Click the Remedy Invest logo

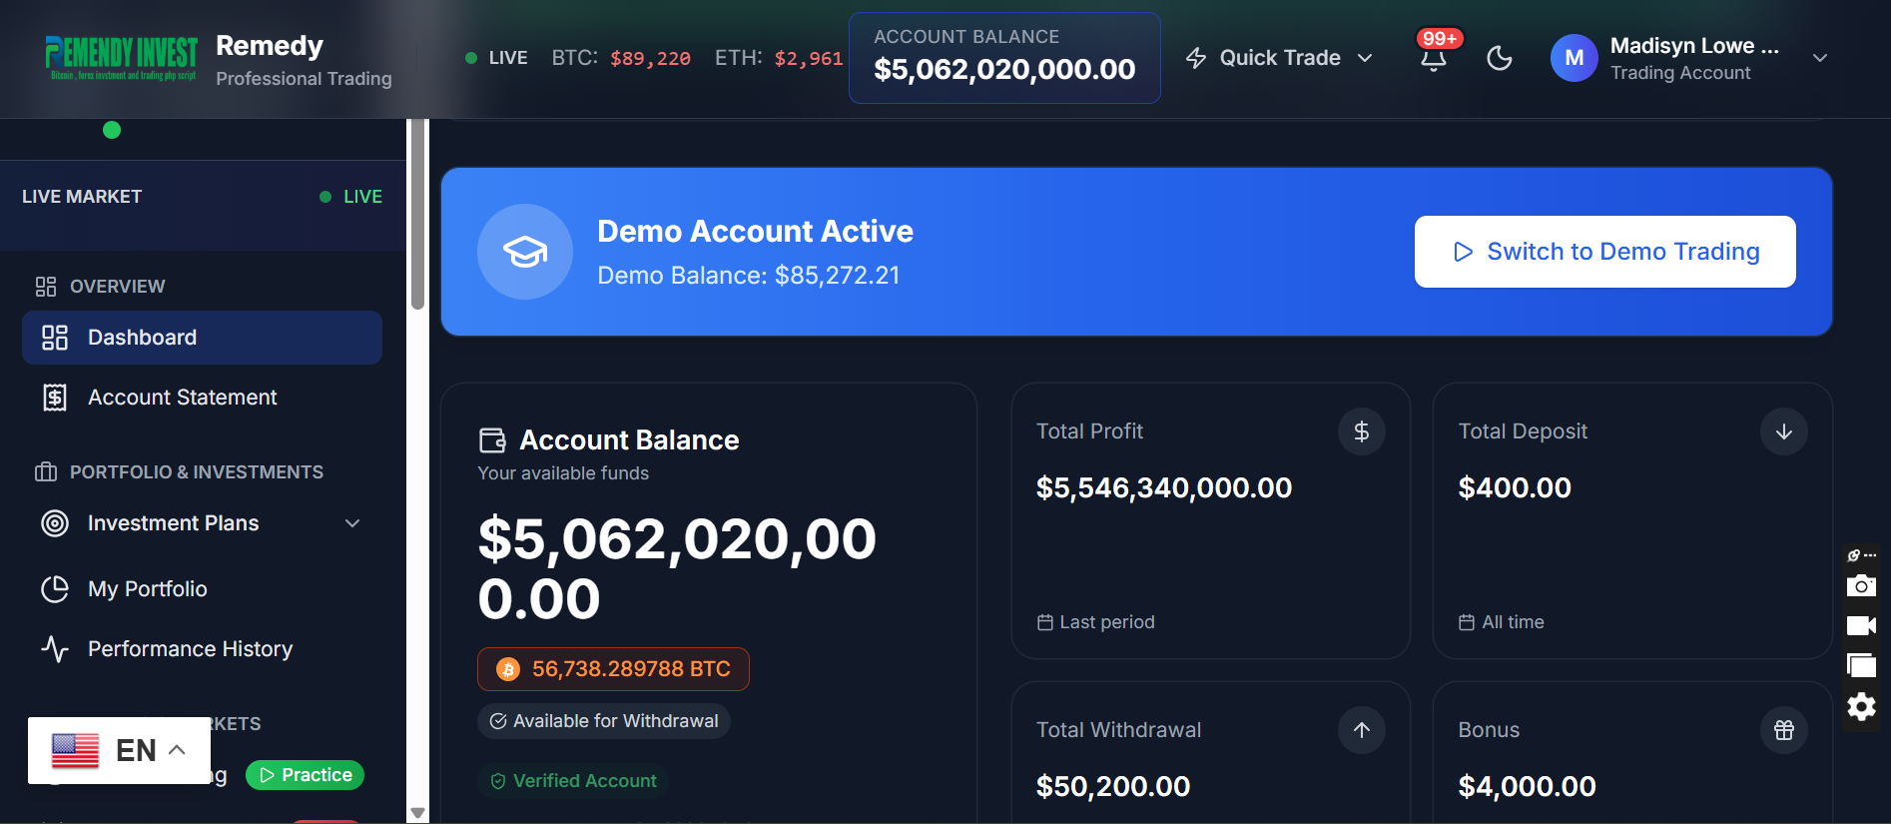coord(121,57)
